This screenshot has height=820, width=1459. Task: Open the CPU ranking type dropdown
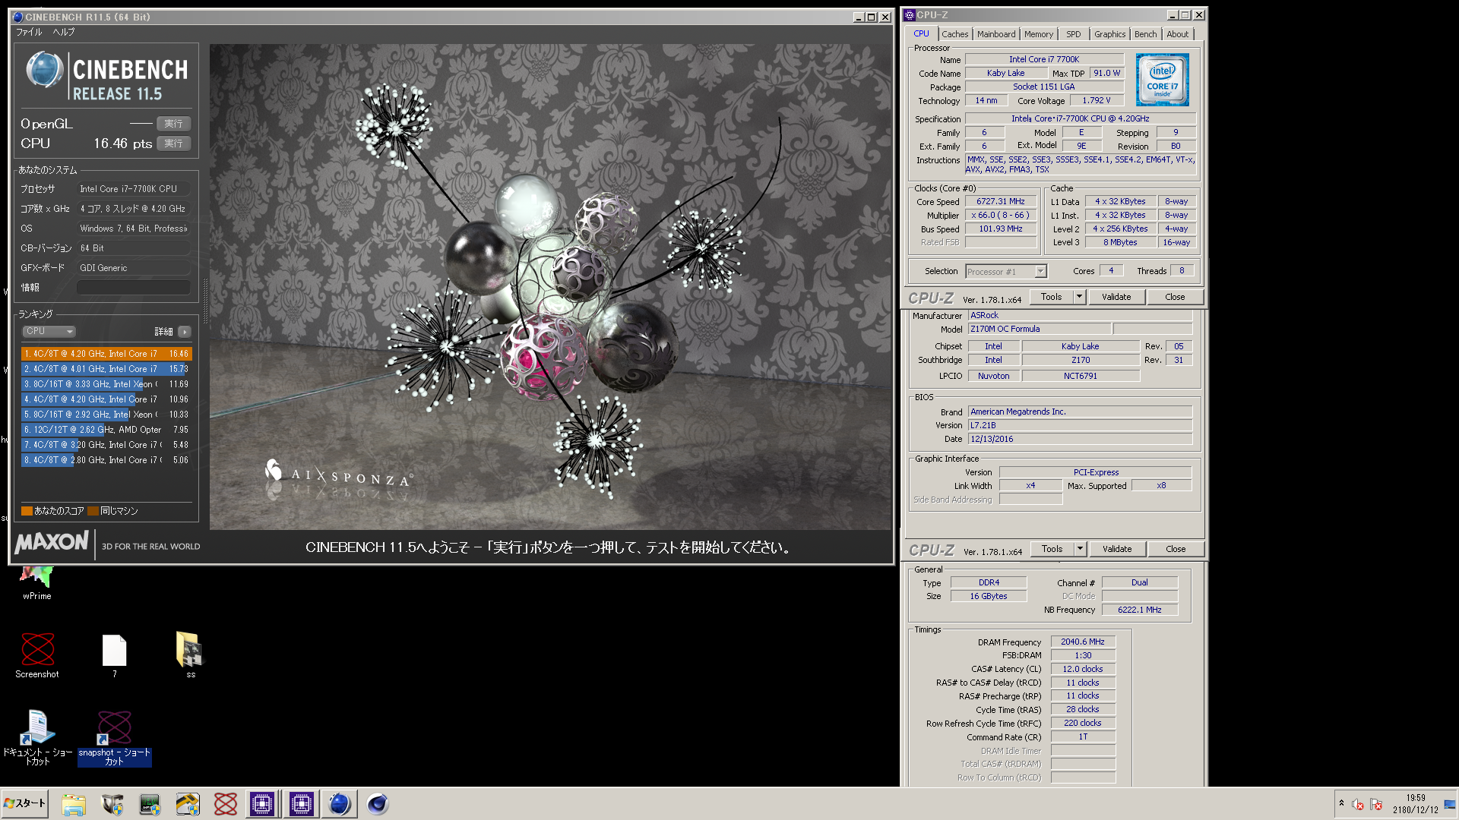pos(49,331)
